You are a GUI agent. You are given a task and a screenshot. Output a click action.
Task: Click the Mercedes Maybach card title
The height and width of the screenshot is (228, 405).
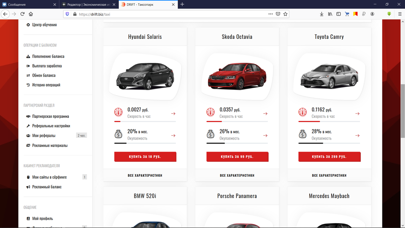point(329,196)
